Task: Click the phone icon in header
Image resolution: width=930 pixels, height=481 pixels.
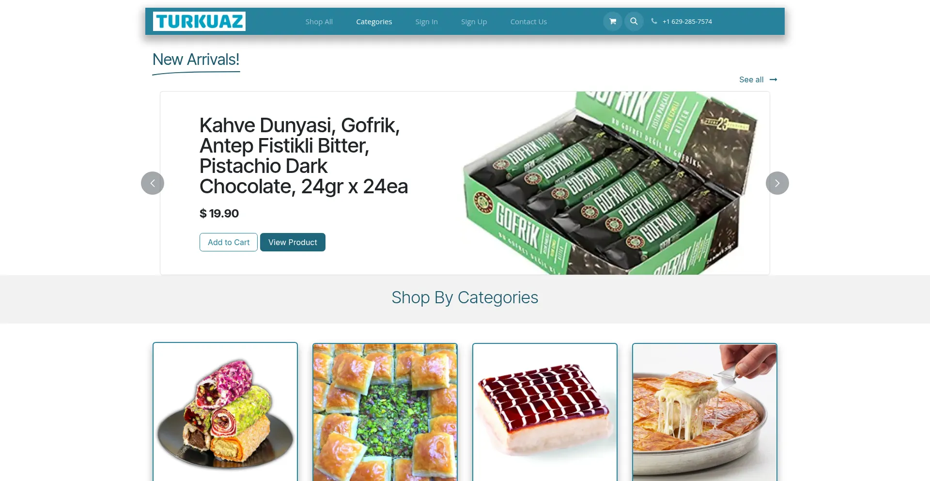Action: (654, 21)
